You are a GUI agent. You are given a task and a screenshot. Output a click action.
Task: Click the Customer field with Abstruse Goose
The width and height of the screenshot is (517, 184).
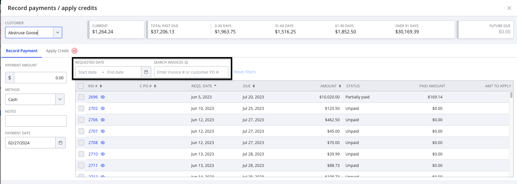(29, 33)
